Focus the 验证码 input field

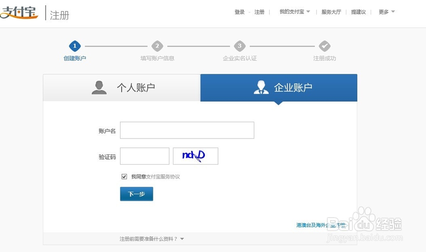tap(144, 156)
